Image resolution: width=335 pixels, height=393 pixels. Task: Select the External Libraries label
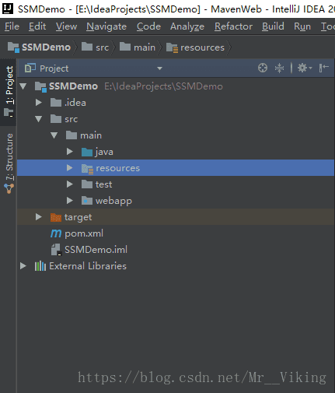click(88, 266)
